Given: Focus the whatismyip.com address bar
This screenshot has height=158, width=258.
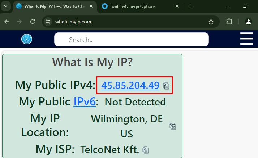Looking at the screenshot, I should point(126,22).
